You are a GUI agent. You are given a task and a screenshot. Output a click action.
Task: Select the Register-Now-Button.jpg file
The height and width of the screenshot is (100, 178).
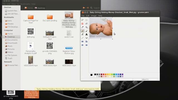pyautogui.click(x=69, y=50)
